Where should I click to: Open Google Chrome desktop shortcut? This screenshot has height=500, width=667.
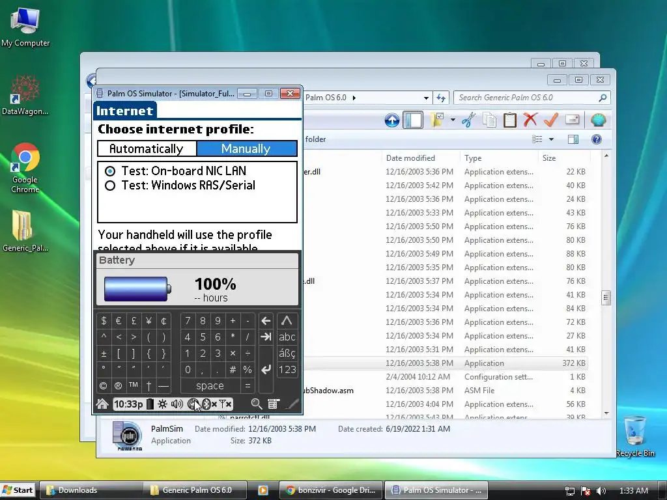(25, 168)
